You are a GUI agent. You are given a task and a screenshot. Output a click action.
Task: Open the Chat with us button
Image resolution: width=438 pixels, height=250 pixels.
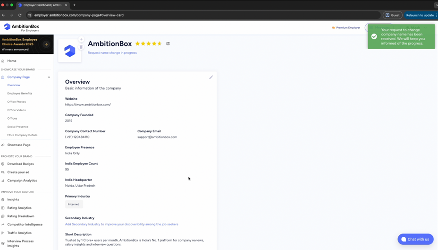coord(415,239)
